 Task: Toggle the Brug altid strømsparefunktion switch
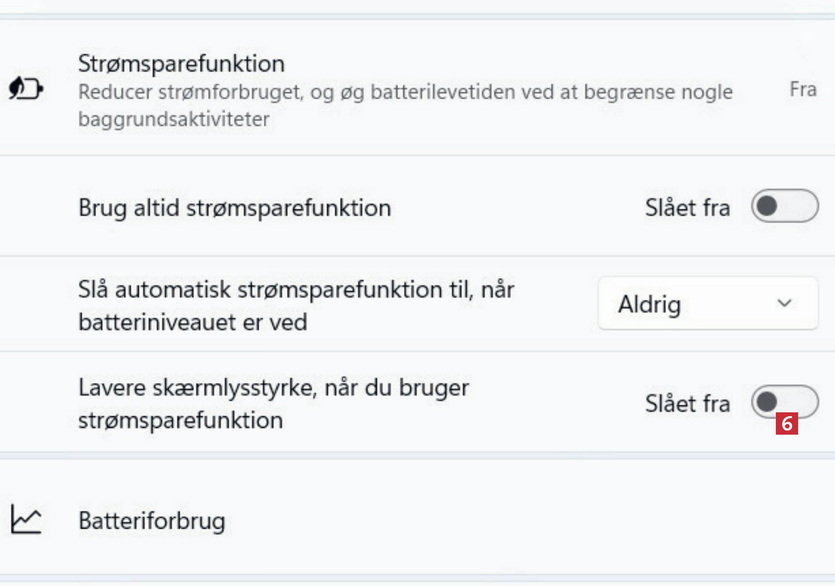point(785,206)
